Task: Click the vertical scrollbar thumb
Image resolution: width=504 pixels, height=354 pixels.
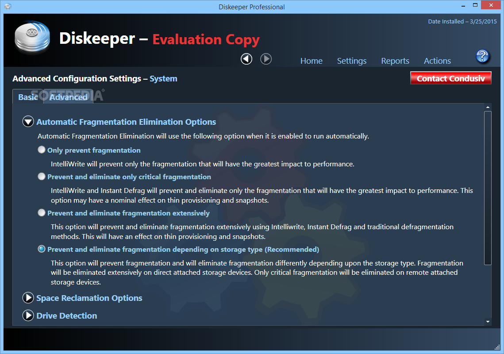Action: click(x=488, y=188)
